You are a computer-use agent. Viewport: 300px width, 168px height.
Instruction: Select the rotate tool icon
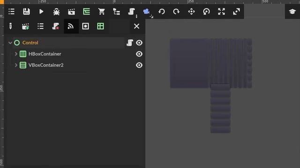coord(206,12)
